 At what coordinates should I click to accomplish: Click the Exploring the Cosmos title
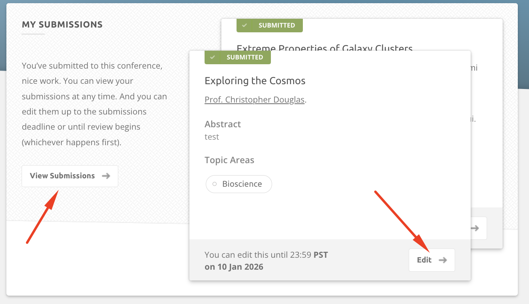coord(255,81)
